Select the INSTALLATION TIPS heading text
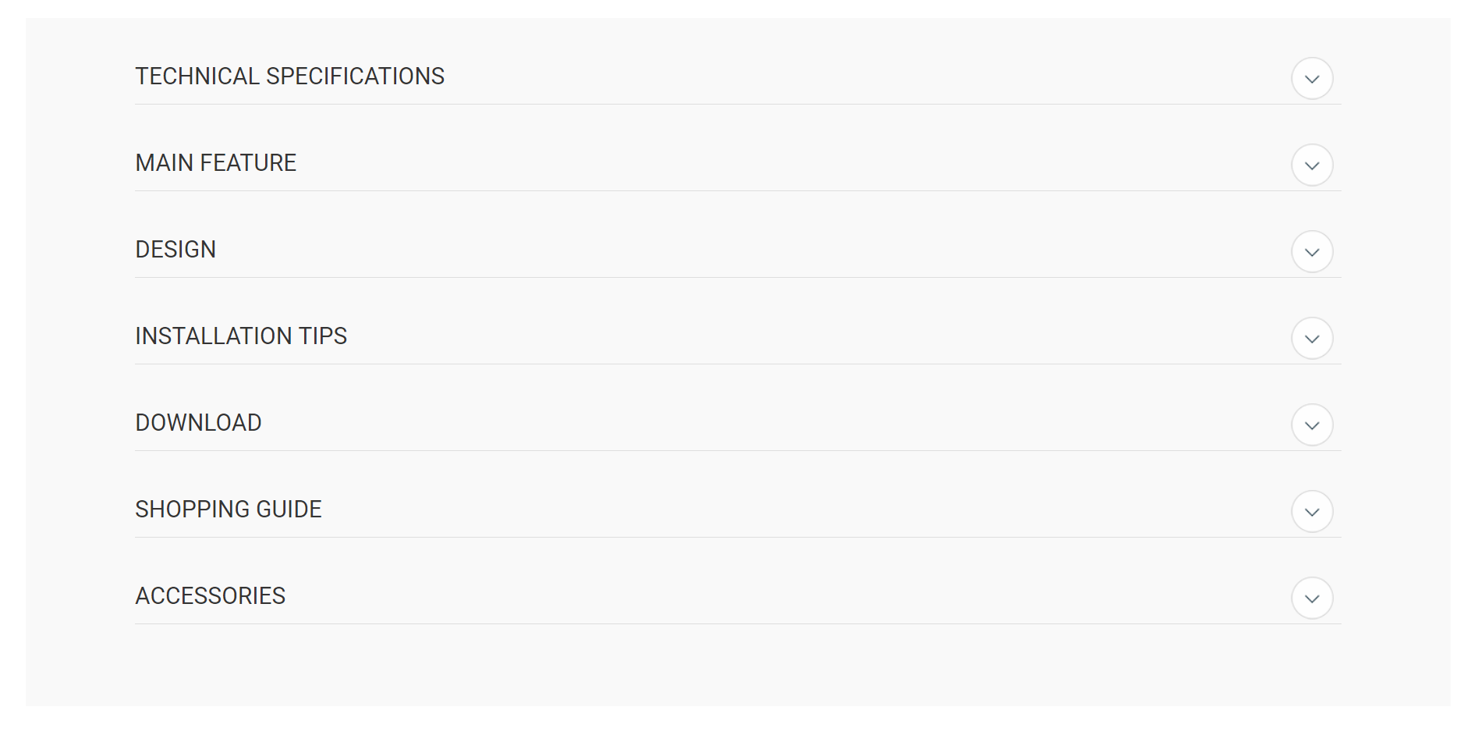 pos(241,336)
